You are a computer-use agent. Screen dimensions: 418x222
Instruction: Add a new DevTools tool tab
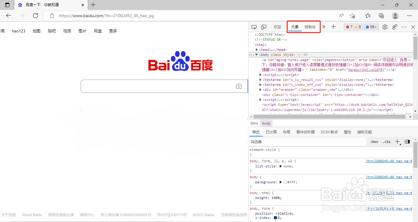point(334,27)
